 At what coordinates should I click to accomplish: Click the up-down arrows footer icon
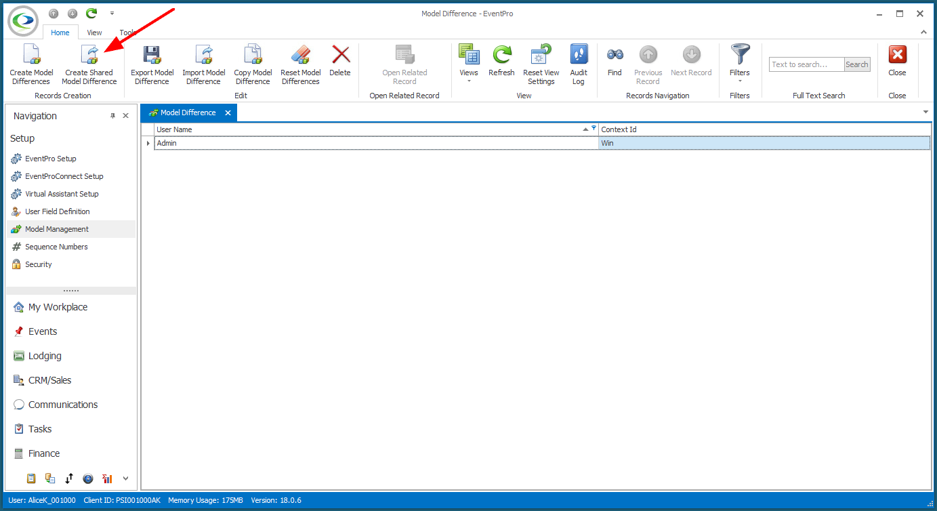tap(69, 478)
